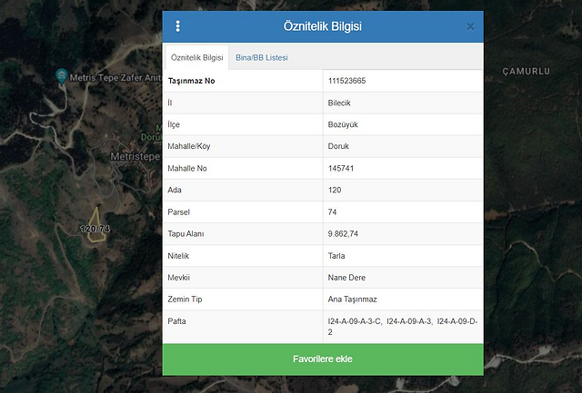Viewport: 582px width, 393px height.
Task: Select the Öznitelik Bilgisi tab
Action: pos(197,57)
